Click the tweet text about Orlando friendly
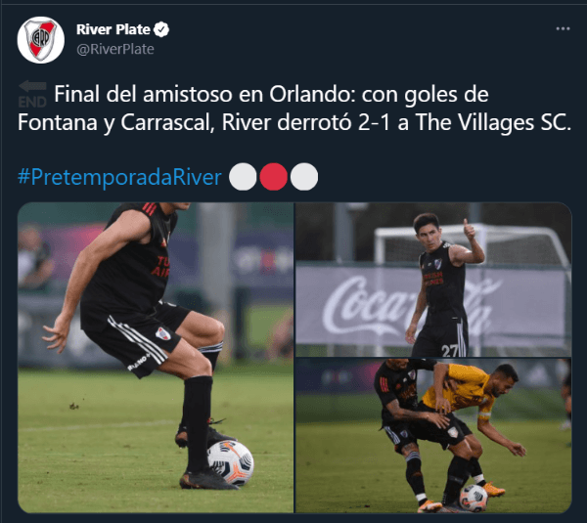 (294, 109)
